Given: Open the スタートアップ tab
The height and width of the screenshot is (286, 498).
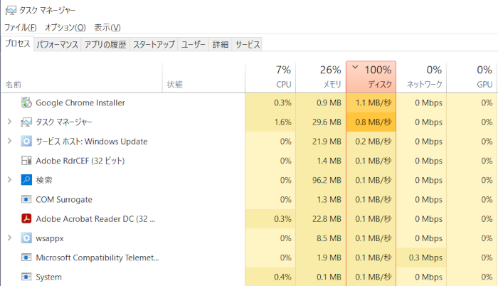Looking at the screenshot, I should [154, 45].
